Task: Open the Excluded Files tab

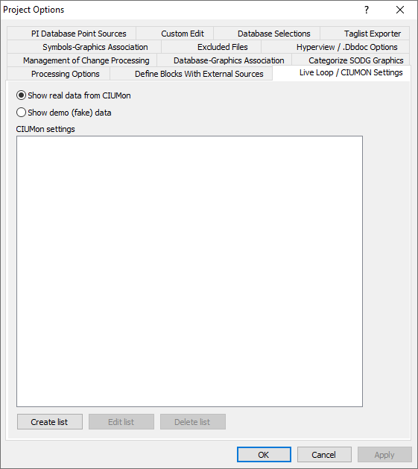Action: (211, 47)
